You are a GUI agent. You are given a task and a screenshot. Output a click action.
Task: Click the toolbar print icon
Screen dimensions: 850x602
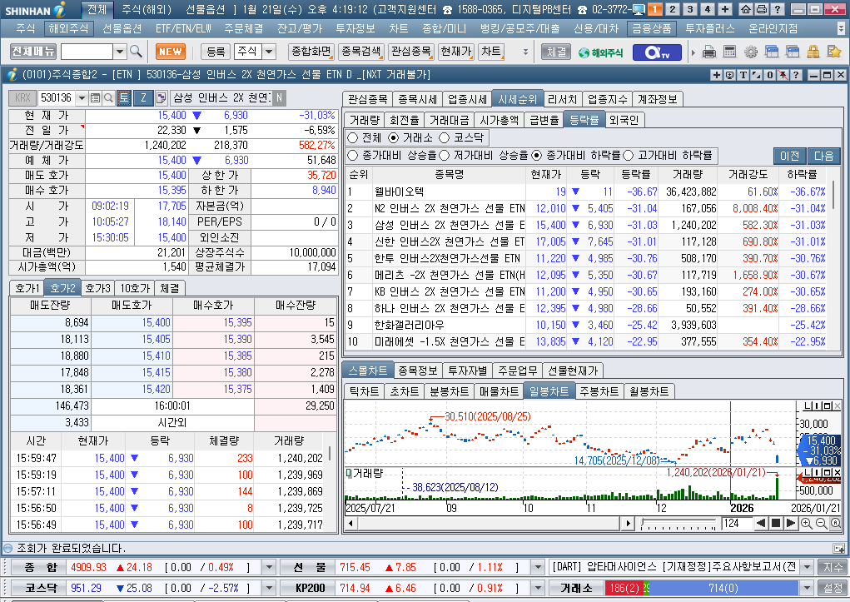(x=709, y=52)
